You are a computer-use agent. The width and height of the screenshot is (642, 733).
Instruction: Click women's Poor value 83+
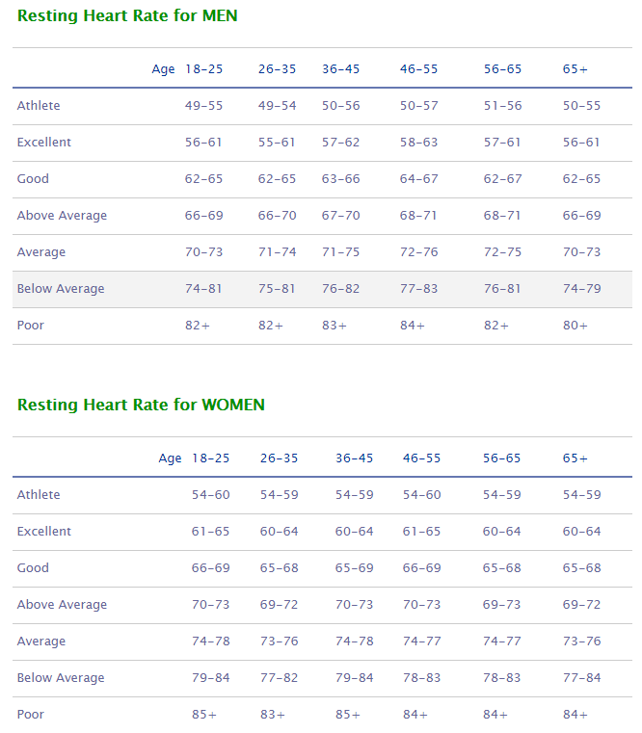tap(273, 715)
